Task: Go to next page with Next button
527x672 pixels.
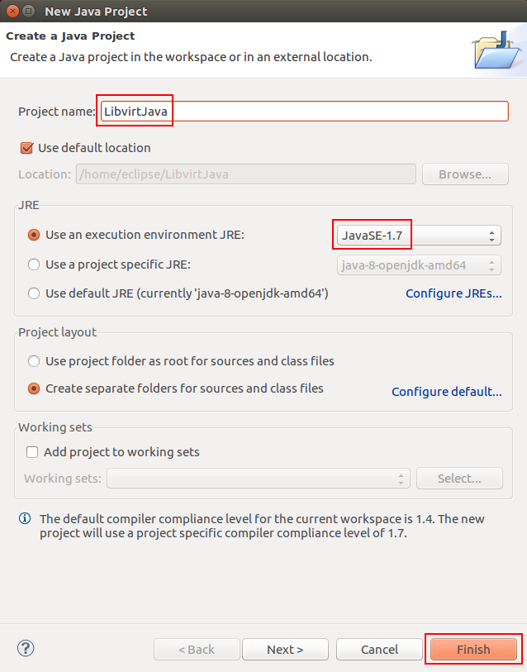Action: click(285, 650)
